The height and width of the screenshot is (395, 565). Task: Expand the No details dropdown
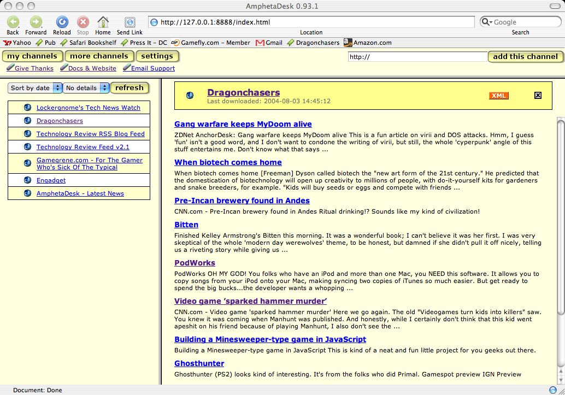point(86,88)
